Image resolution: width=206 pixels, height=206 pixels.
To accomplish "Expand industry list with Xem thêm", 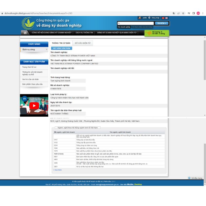I will pos(57,170).
